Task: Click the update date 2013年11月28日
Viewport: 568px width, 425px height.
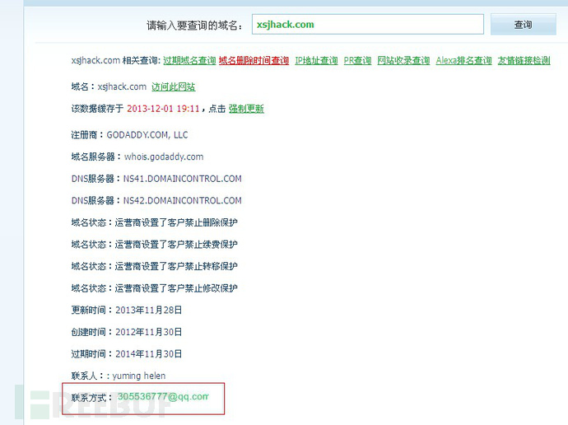Action: (148, 311)
